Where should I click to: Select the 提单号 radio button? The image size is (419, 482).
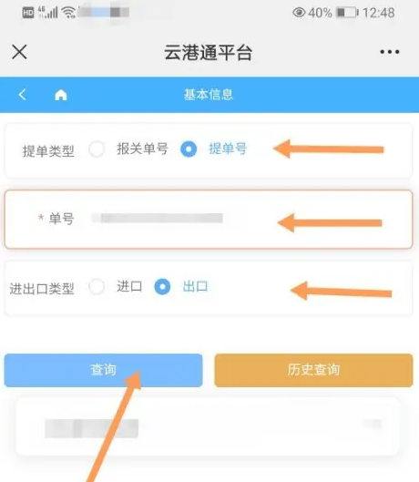click(189, 149)
